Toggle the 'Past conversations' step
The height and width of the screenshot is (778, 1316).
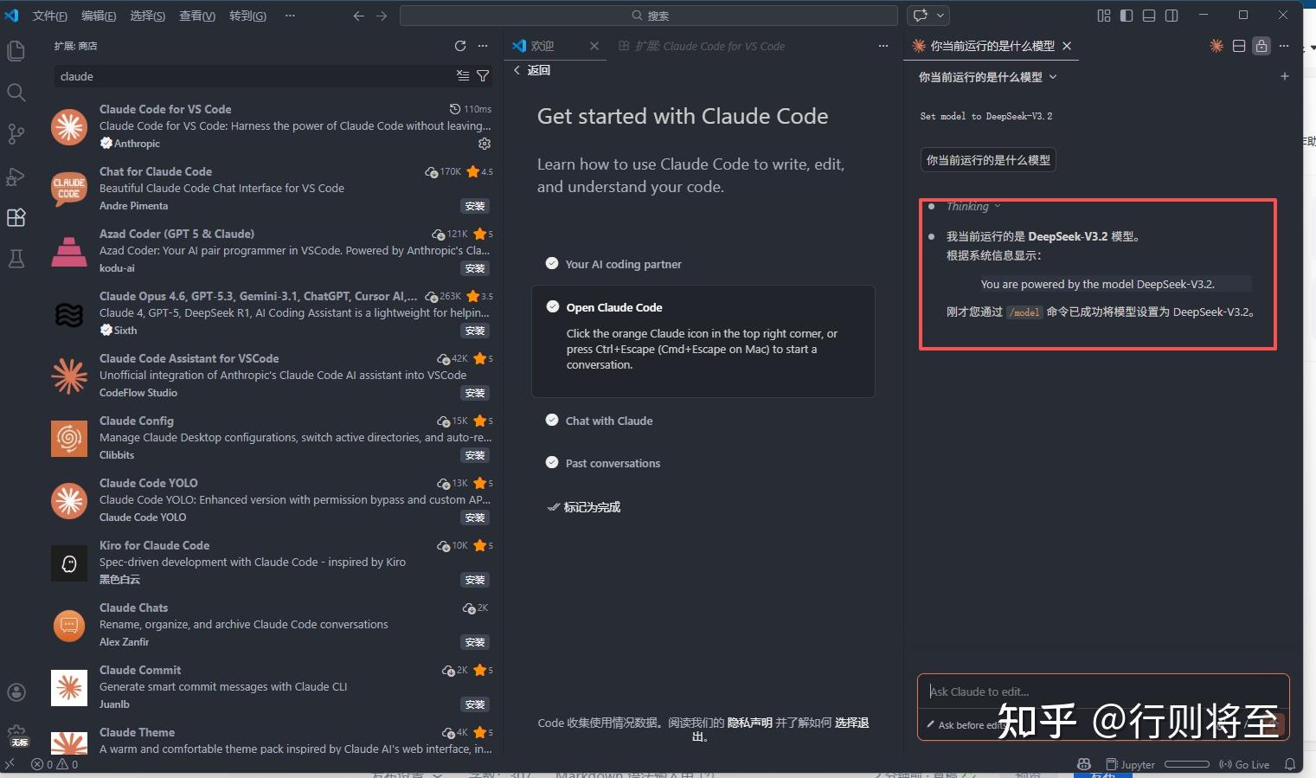point(552,462)
